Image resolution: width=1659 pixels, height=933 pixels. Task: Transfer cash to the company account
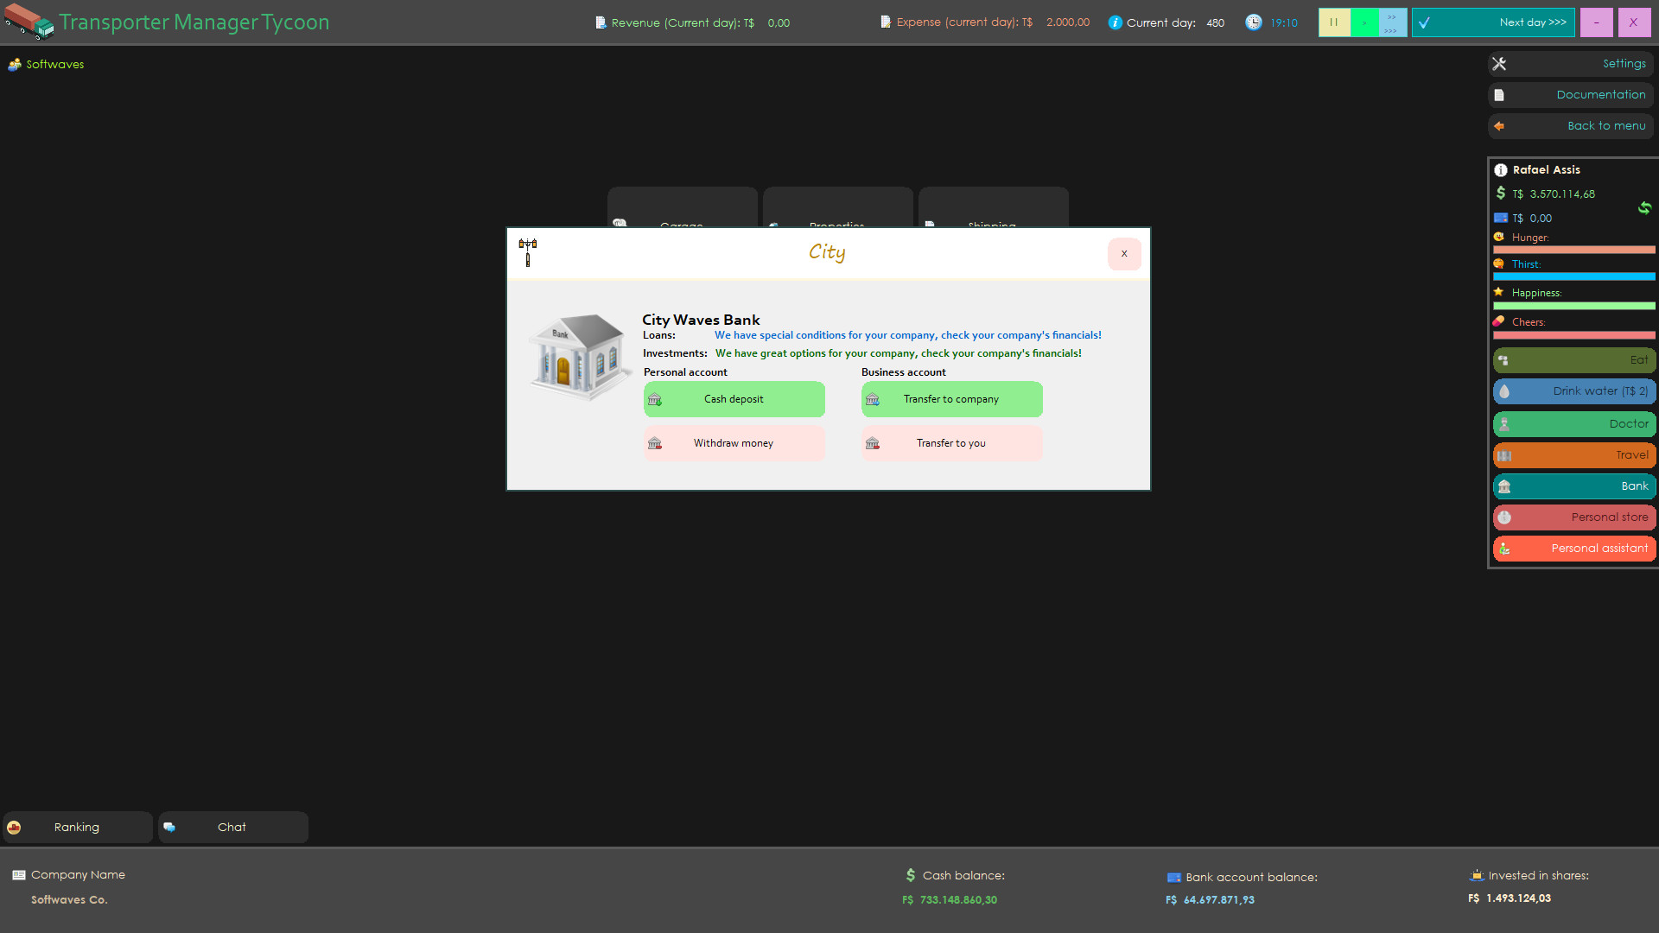point(950,399)
